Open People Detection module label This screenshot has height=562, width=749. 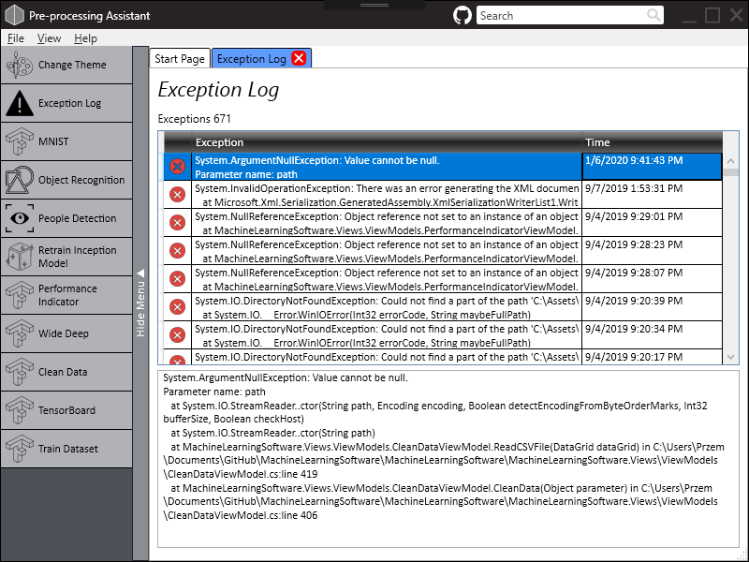[x=78, y=218]
